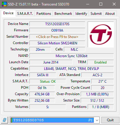
Task: Click the Bytes Written value 252,06 GB
Action: tap(42, 101)
